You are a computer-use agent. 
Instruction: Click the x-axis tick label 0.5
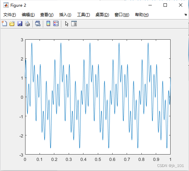[x=98, y=160]
